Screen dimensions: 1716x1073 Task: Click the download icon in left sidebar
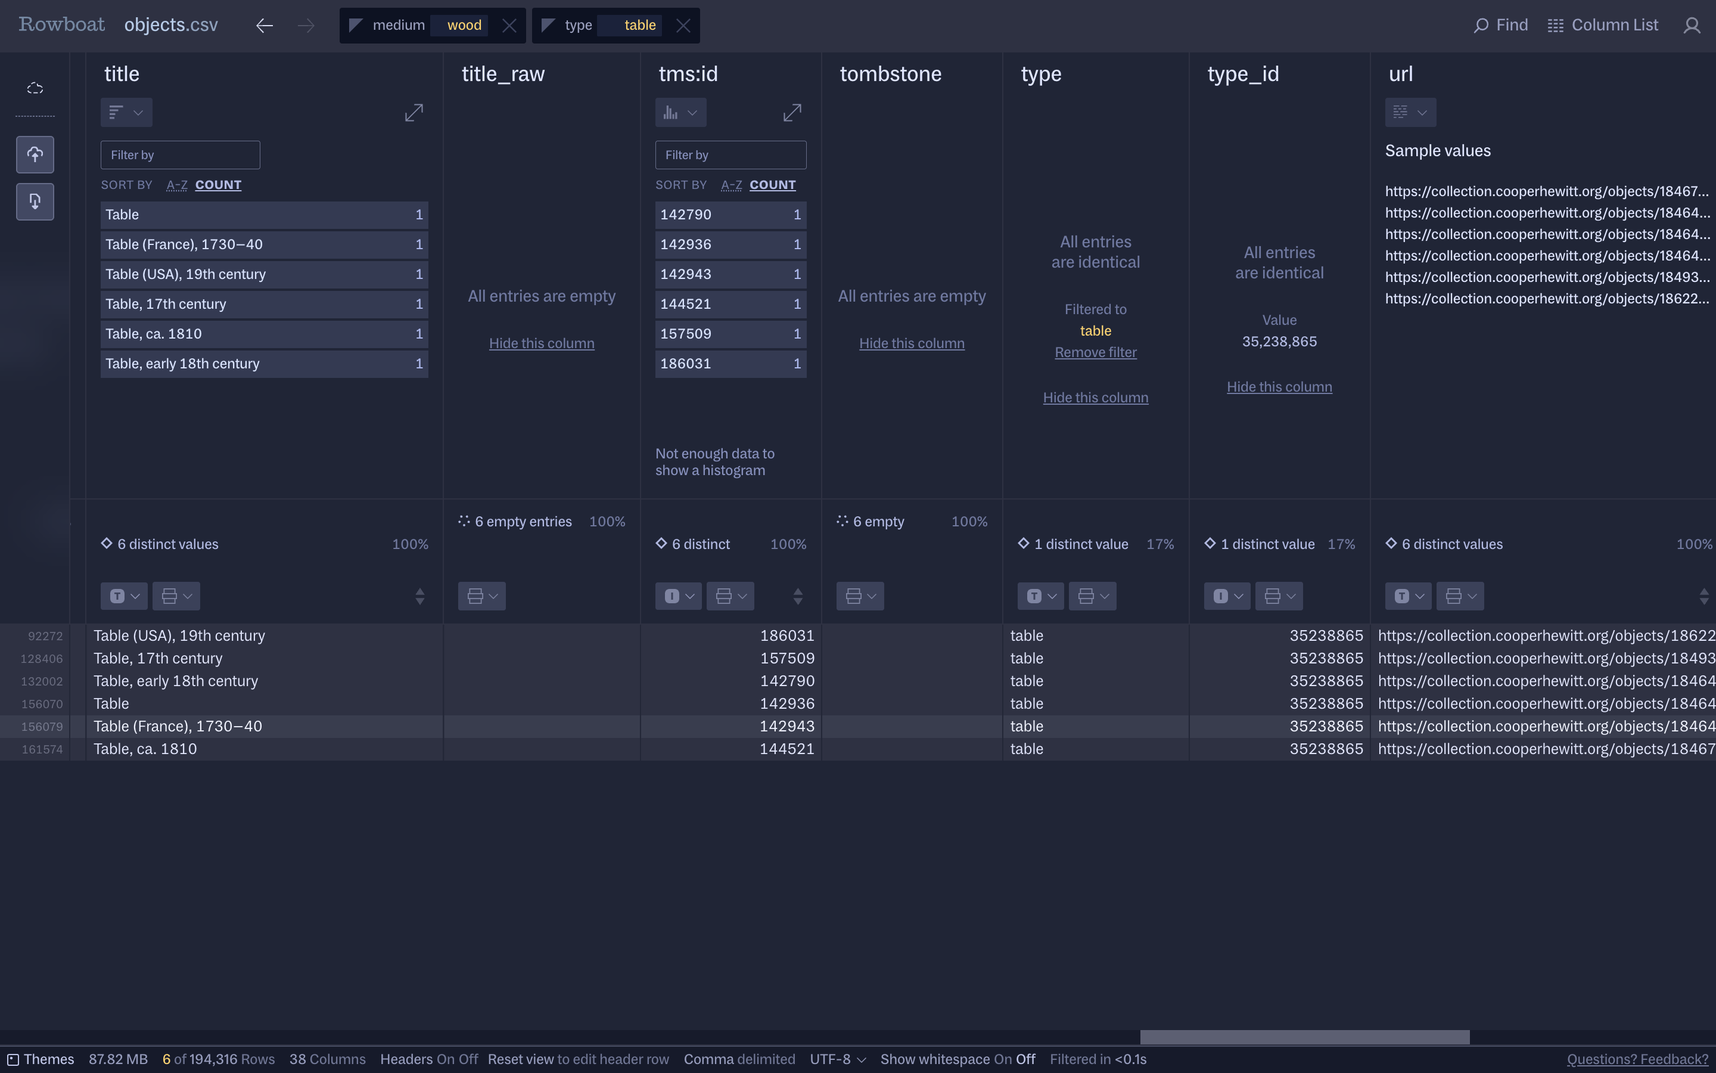pyautogui.click(x=35, y=201)
